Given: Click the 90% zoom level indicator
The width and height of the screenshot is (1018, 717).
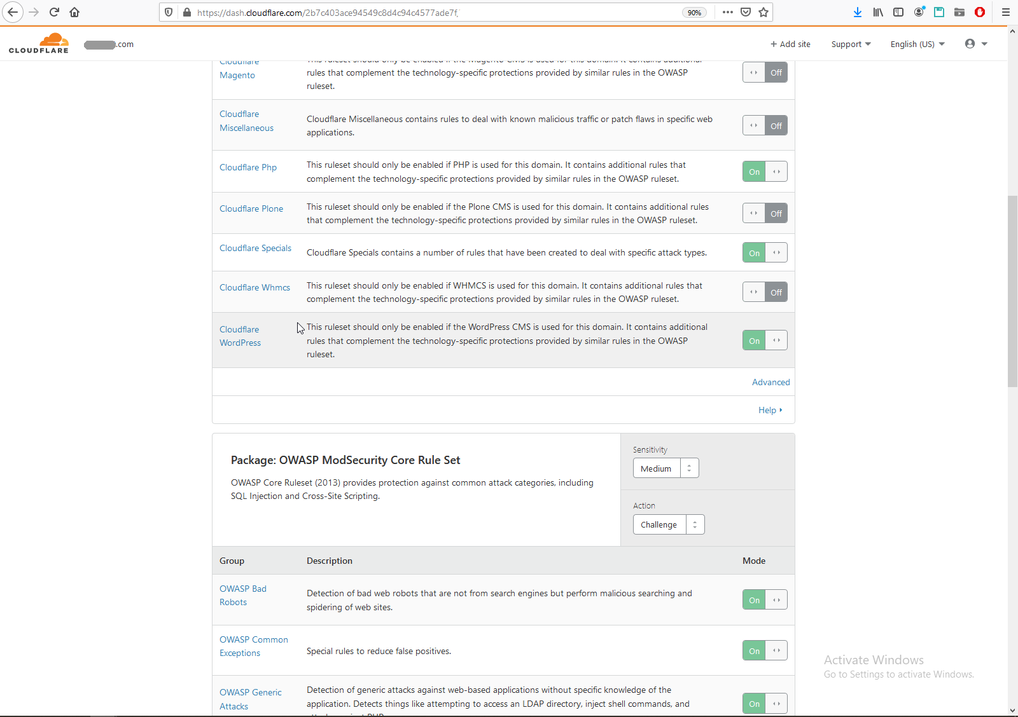Looking at the screenshot, I should coord(694,12).
